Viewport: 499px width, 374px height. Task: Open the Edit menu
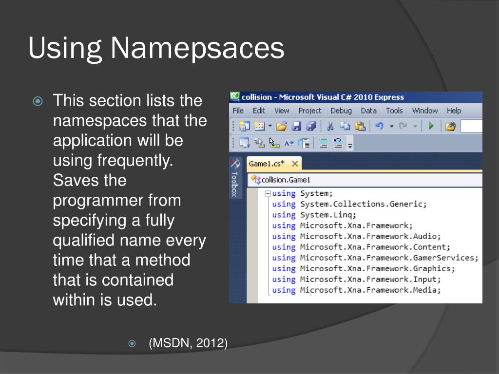[x=259, y=111]
